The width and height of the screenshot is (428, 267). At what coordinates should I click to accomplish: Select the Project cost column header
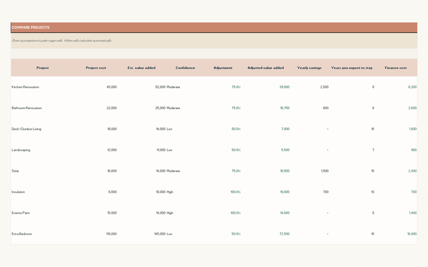pyautogui.click(x=96, y=68)
